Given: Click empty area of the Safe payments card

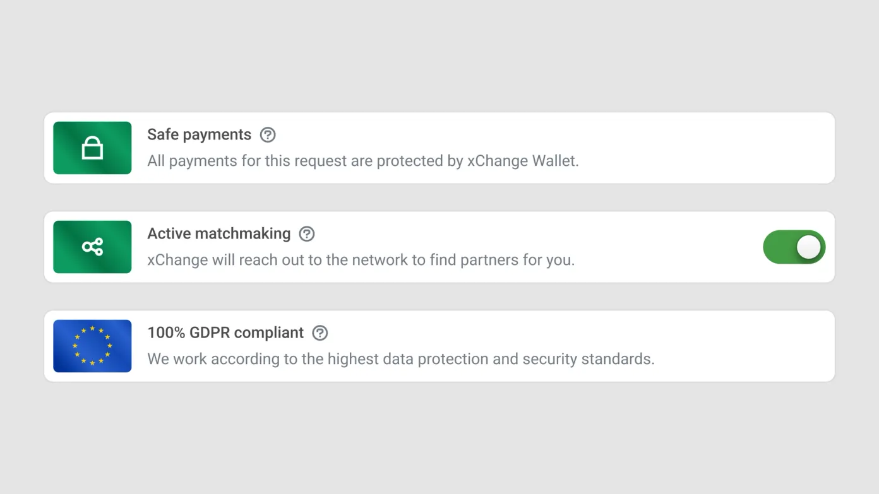Looking at the screenshot, I should click(x=707, y=148).
